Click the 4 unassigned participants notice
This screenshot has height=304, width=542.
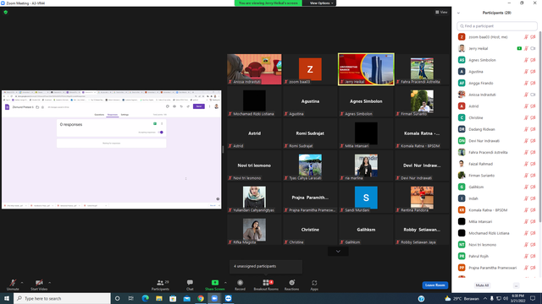click(x=266, y=267)
